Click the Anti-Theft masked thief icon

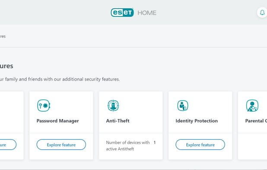[113, 106]
